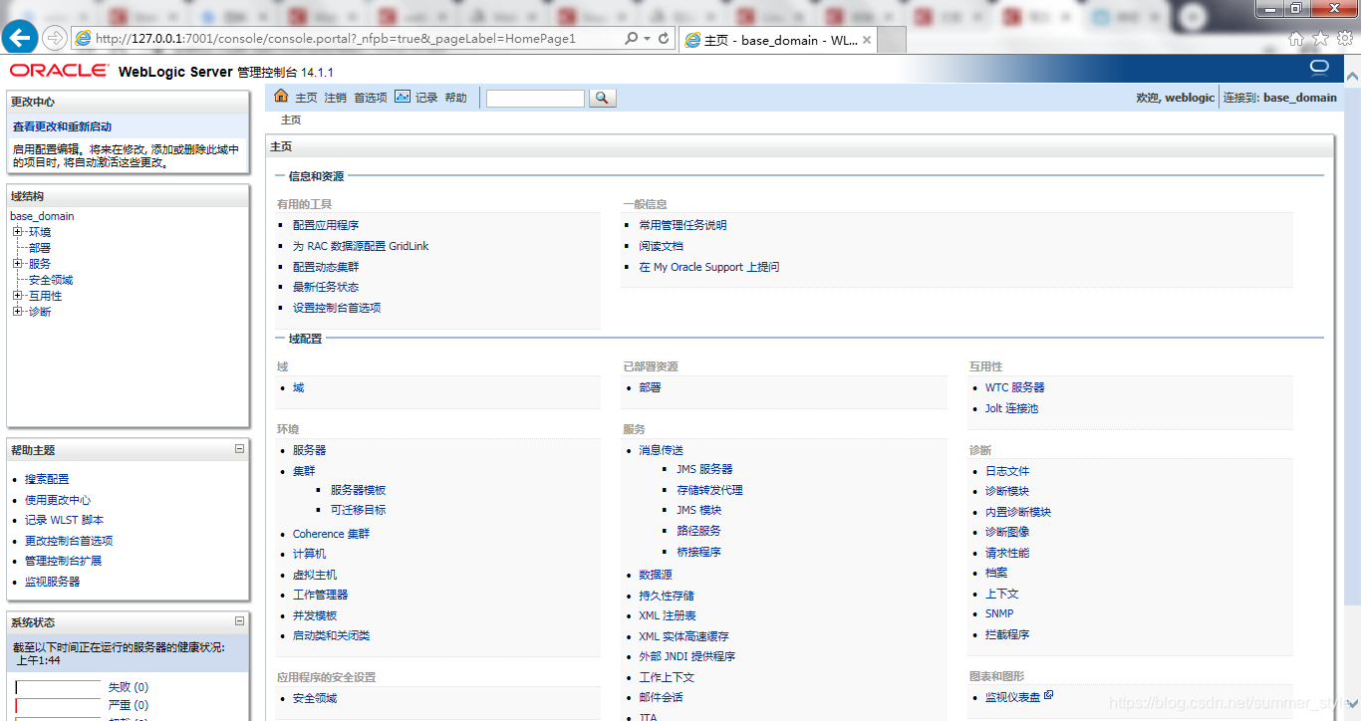Open the Coherence 集群 link
Viewport: 1361px width, 721px height.
tap(331, 534)
